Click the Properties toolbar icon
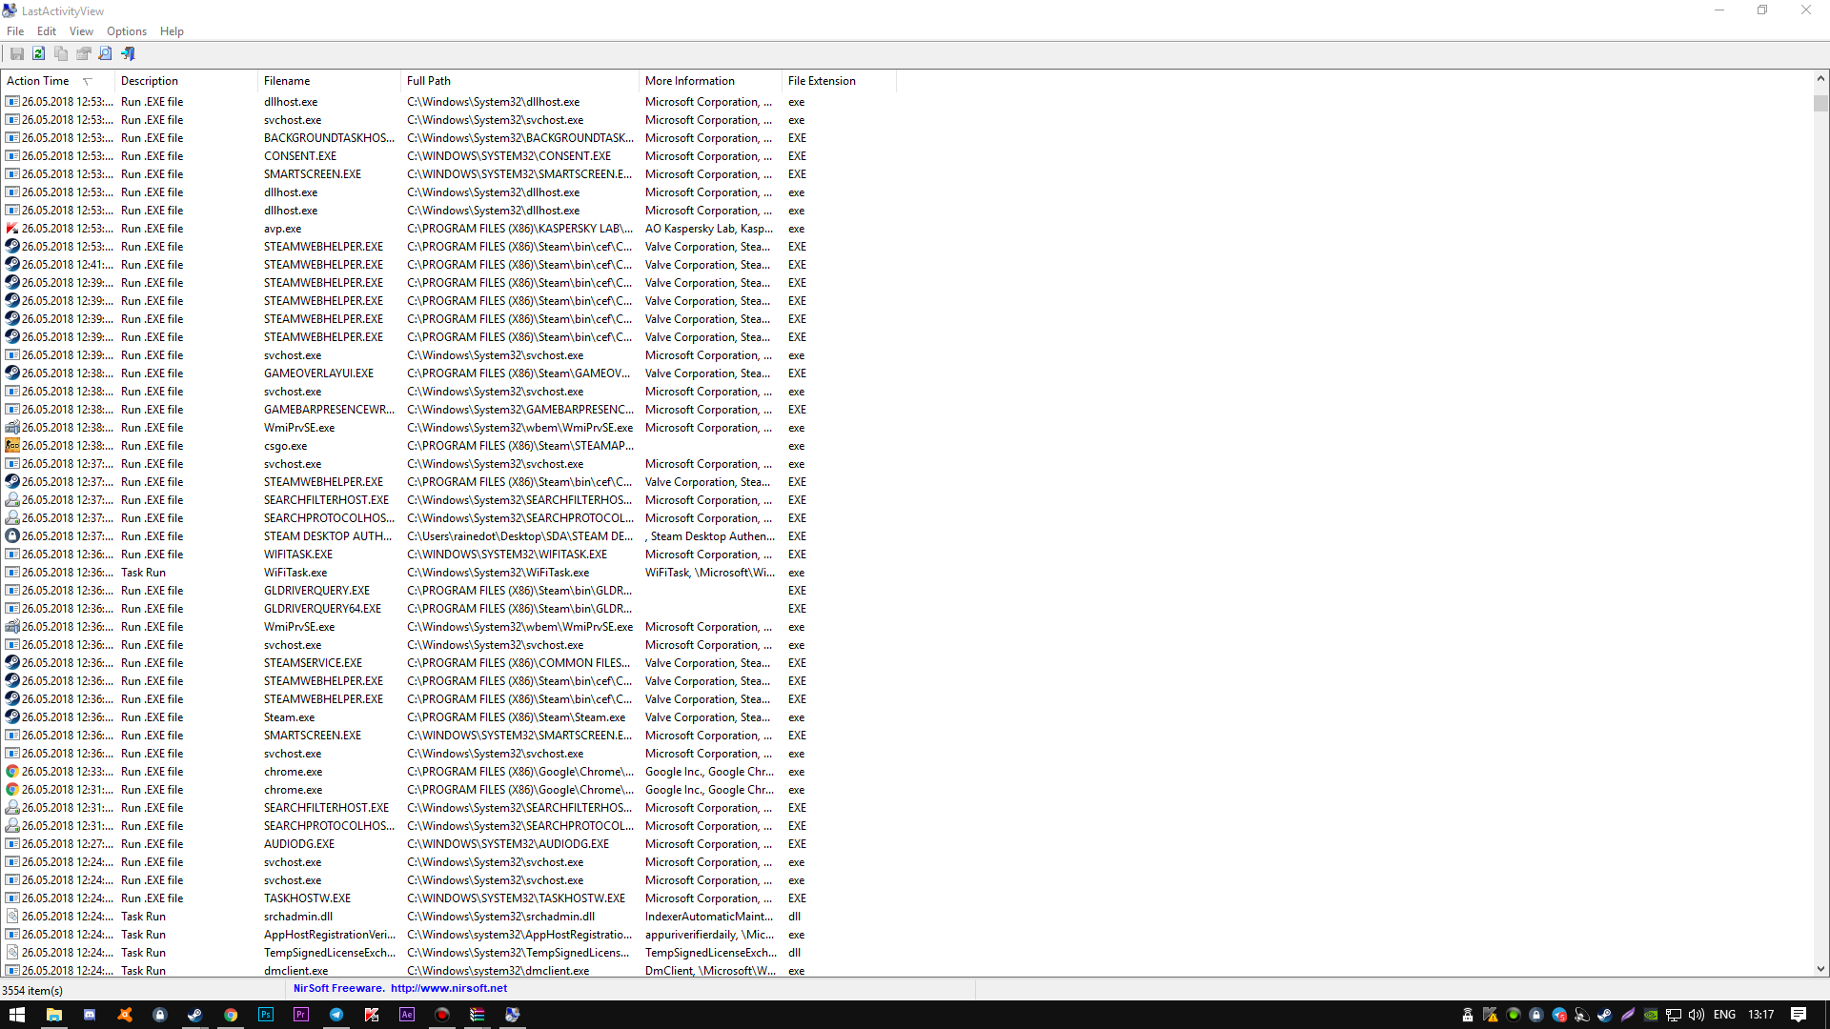Viewport: 1830px width, 1029px height. coord(84,54)
